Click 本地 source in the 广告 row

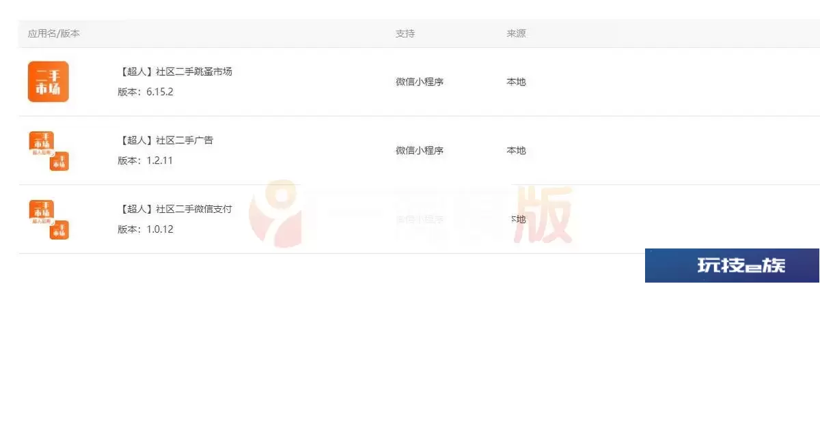(516, 151)
